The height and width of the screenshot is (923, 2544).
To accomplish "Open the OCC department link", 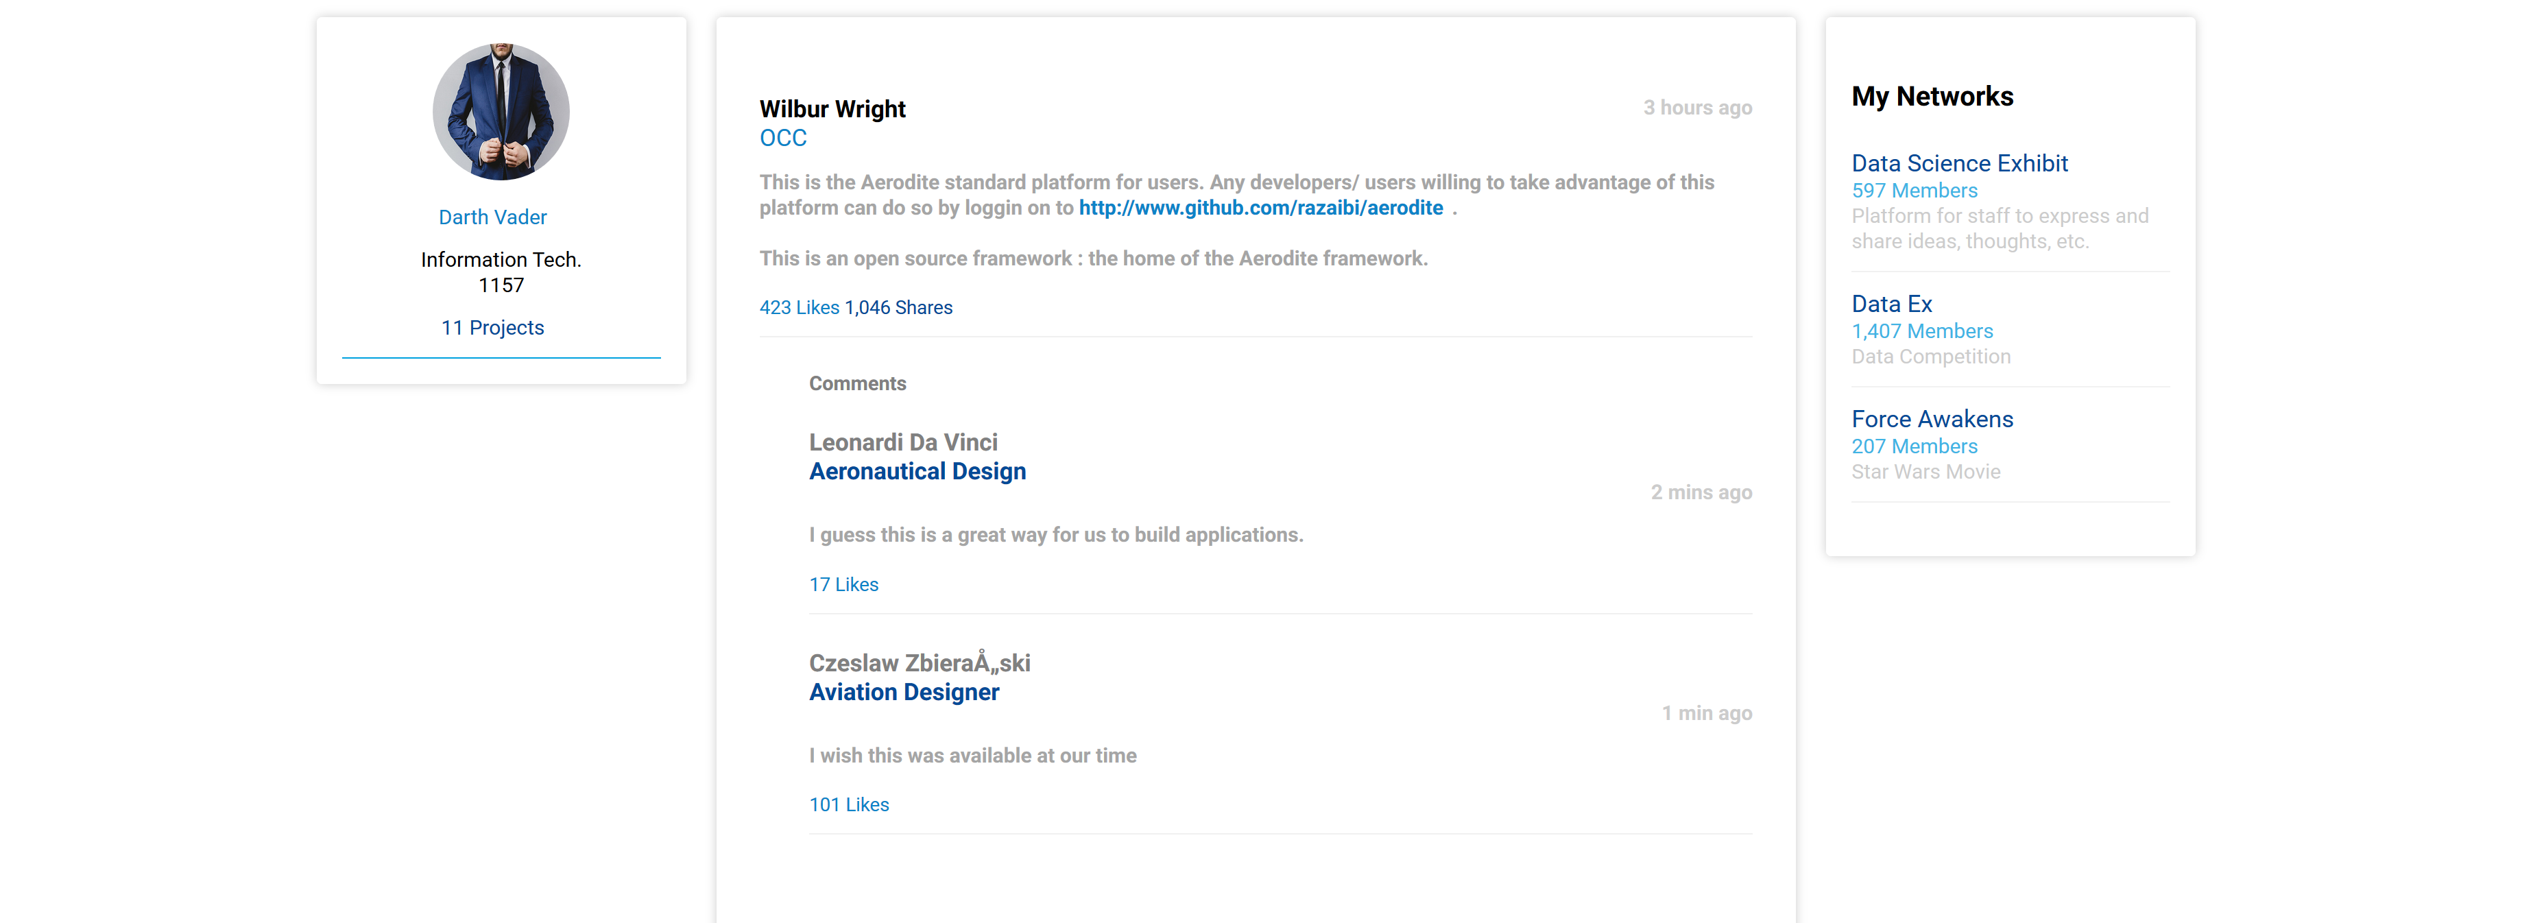I will coord(782,139).
